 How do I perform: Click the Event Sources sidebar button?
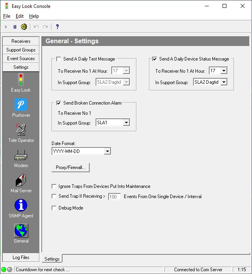click(21, 58)
